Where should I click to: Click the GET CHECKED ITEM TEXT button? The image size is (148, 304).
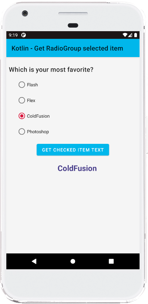[73, 150]
